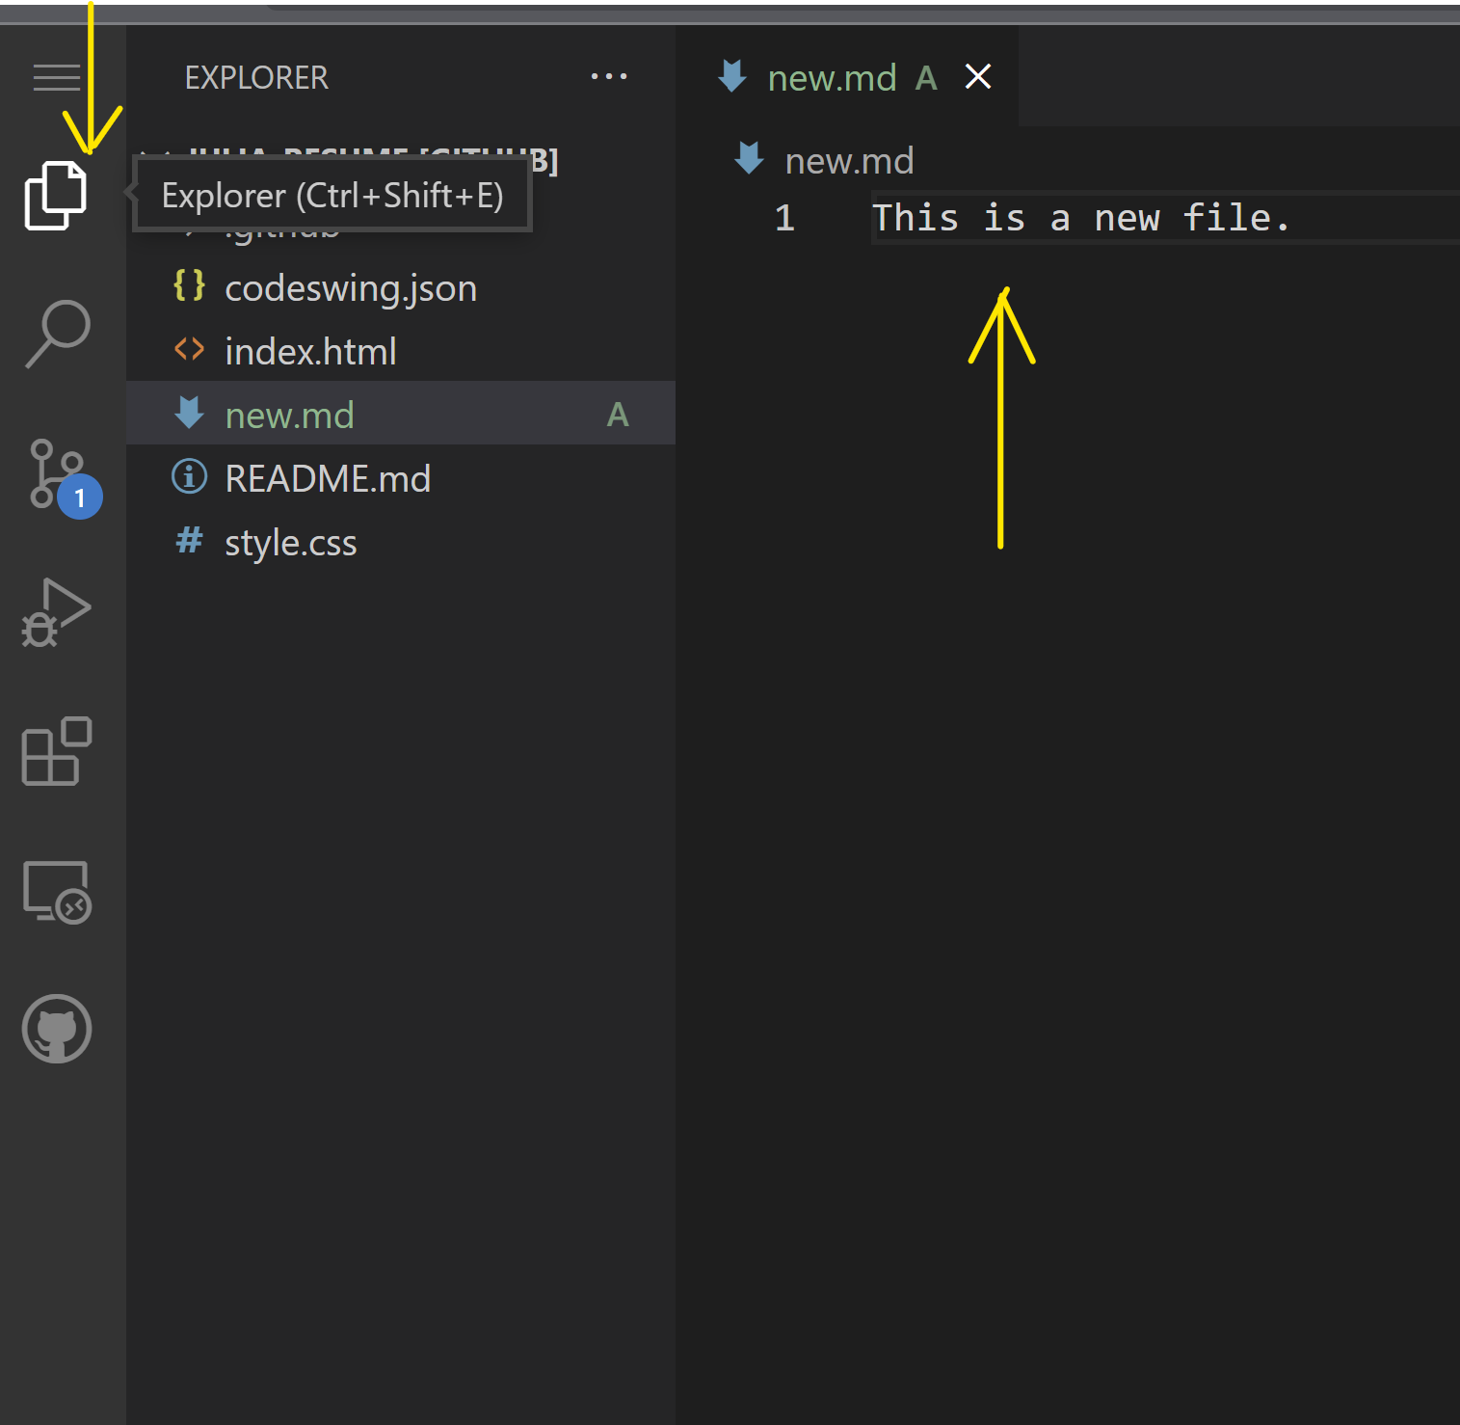Viewport: 1460px width, 1425px height.
Task: Open README.md in the explorer
Action: click(401, 478)
